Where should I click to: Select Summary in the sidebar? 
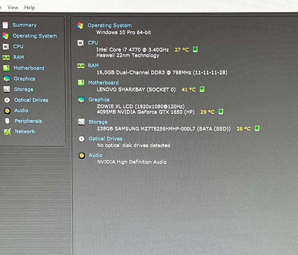click(25, 25)
